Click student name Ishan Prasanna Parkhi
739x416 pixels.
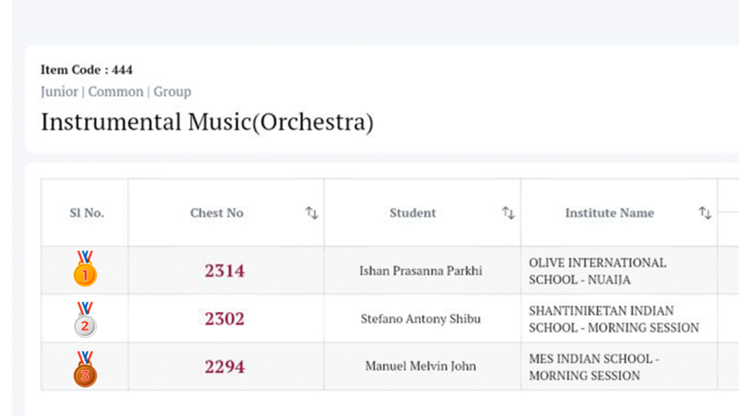(x=421, y=272)
